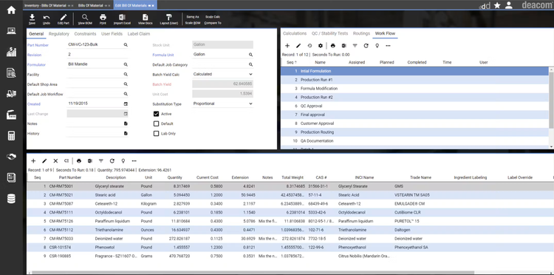The image size is (554, 275).
Task: Open the Substitution Type dropdown
Action: [x=223, y=104]
